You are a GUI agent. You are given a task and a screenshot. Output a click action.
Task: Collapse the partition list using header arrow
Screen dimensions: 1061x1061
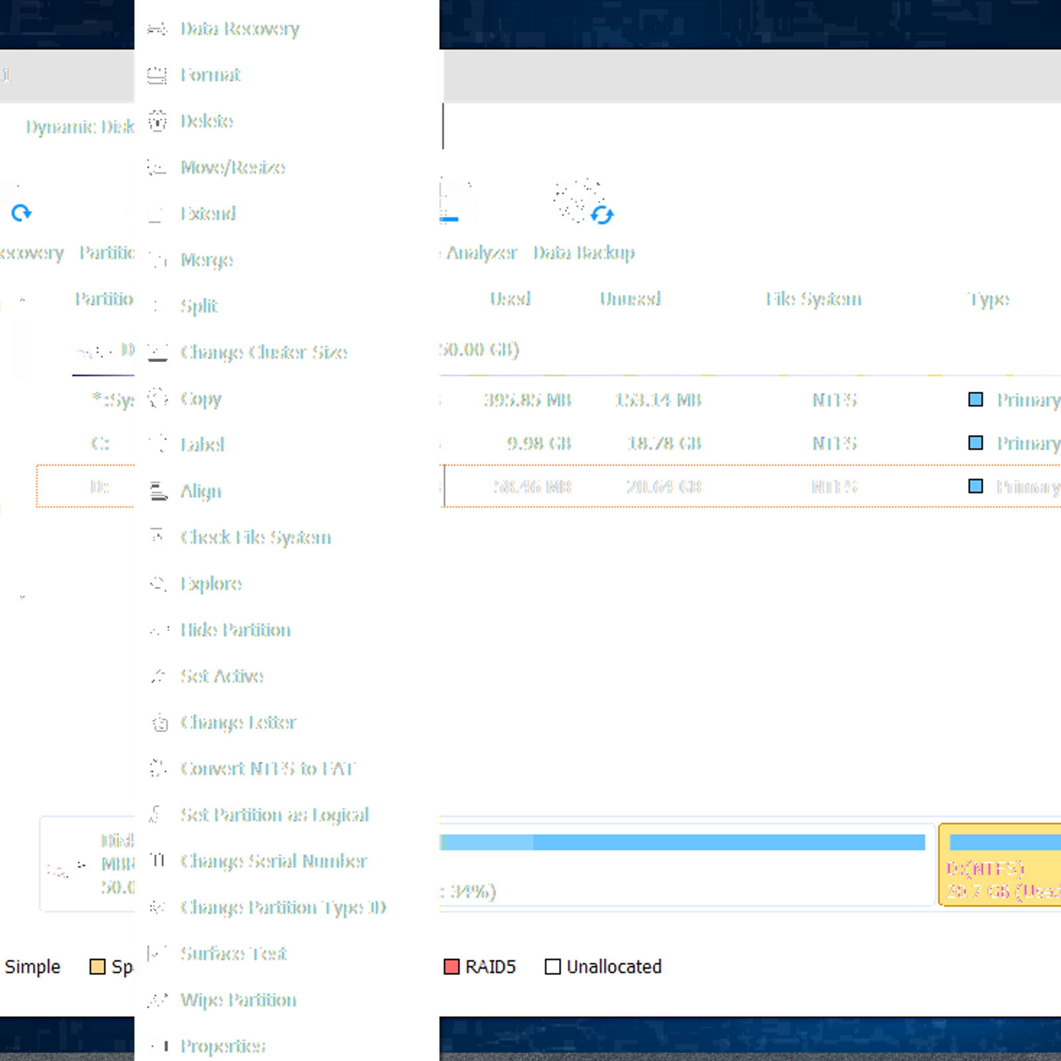point(23,300)
